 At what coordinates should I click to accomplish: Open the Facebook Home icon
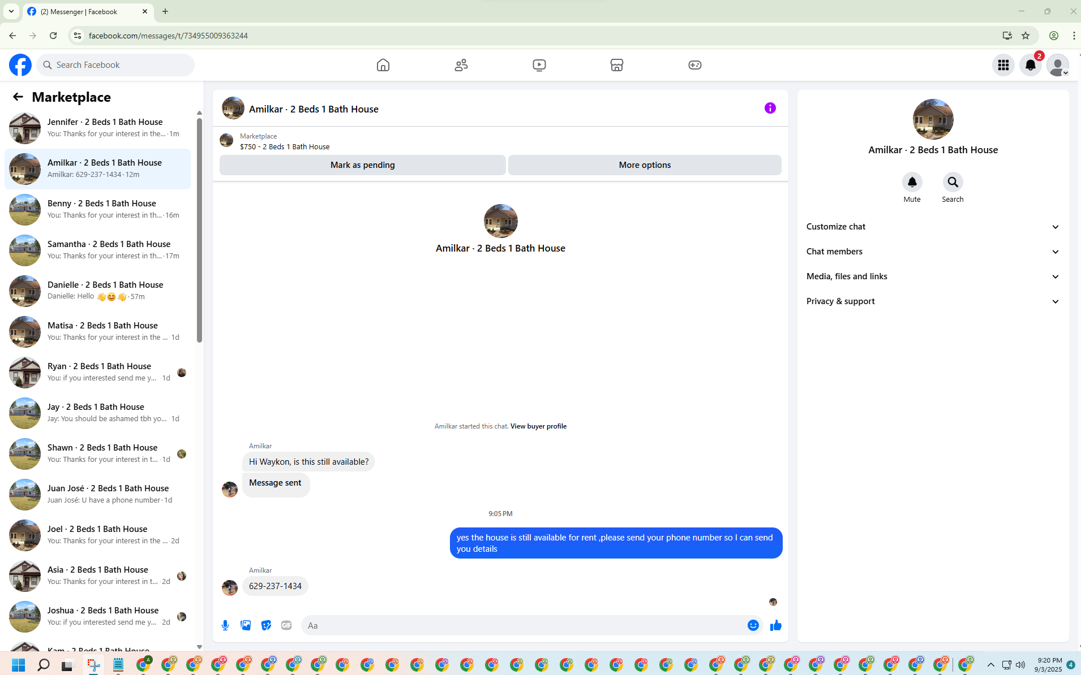pos(383,65)
